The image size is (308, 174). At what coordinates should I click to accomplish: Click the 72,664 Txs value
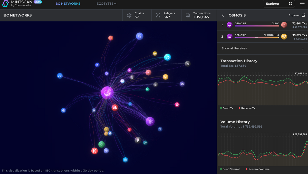coord(300,23)
